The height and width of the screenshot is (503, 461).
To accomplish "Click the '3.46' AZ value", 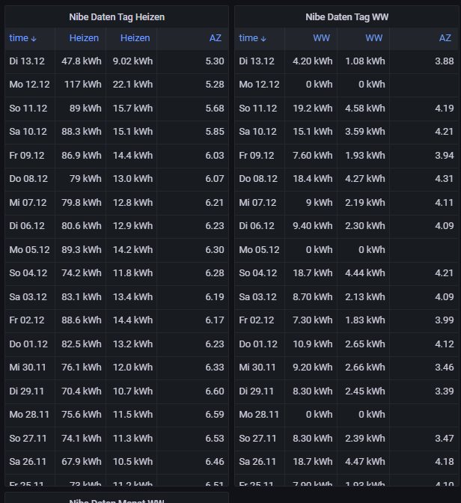I will point(445,368).
